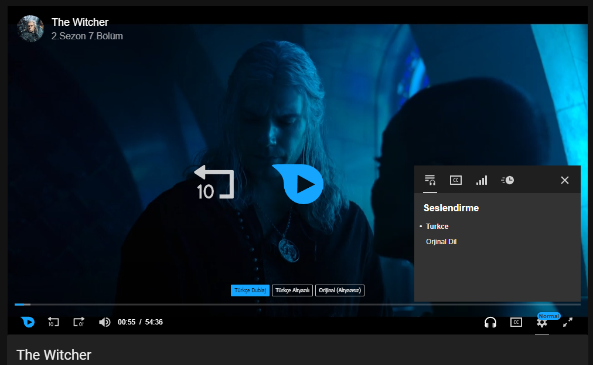The width and height of the screenshot is (593, 365).
Task: Switch to the audio dubbing tab in settings panel
Action: [430, 180]
